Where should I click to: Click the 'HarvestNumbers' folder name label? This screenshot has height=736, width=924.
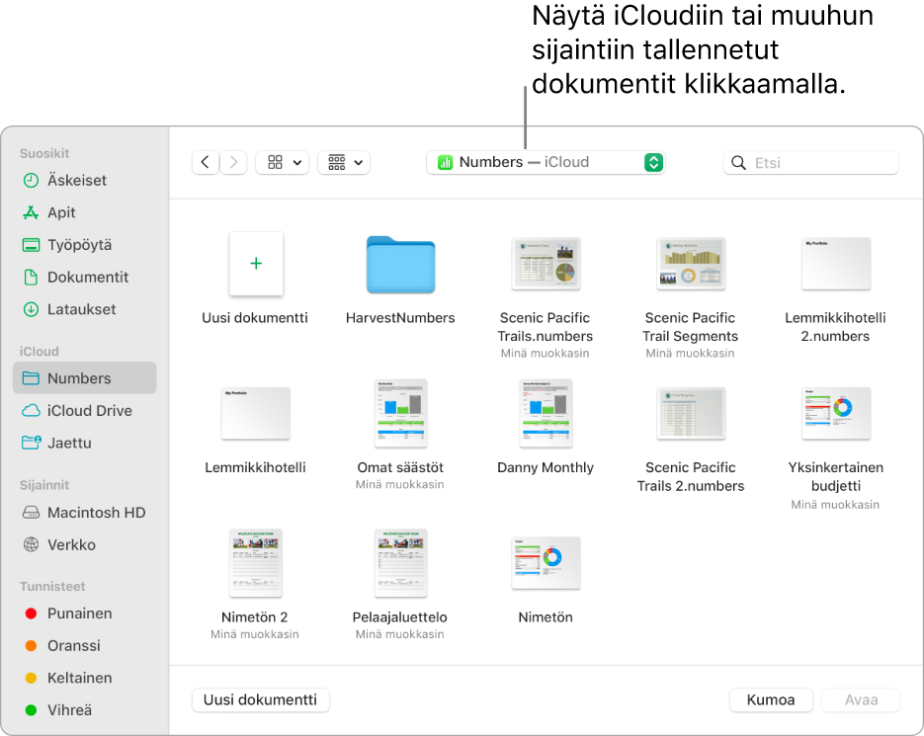click(400, 318)
